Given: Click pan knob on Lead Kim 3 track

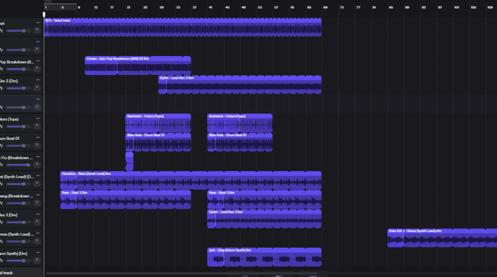Looking at the screenshot, I should click(37, 87).
